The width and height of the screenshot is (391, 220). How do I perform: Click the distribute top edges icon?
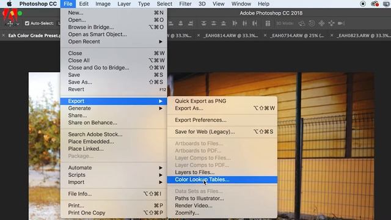(x=203, y=23)
